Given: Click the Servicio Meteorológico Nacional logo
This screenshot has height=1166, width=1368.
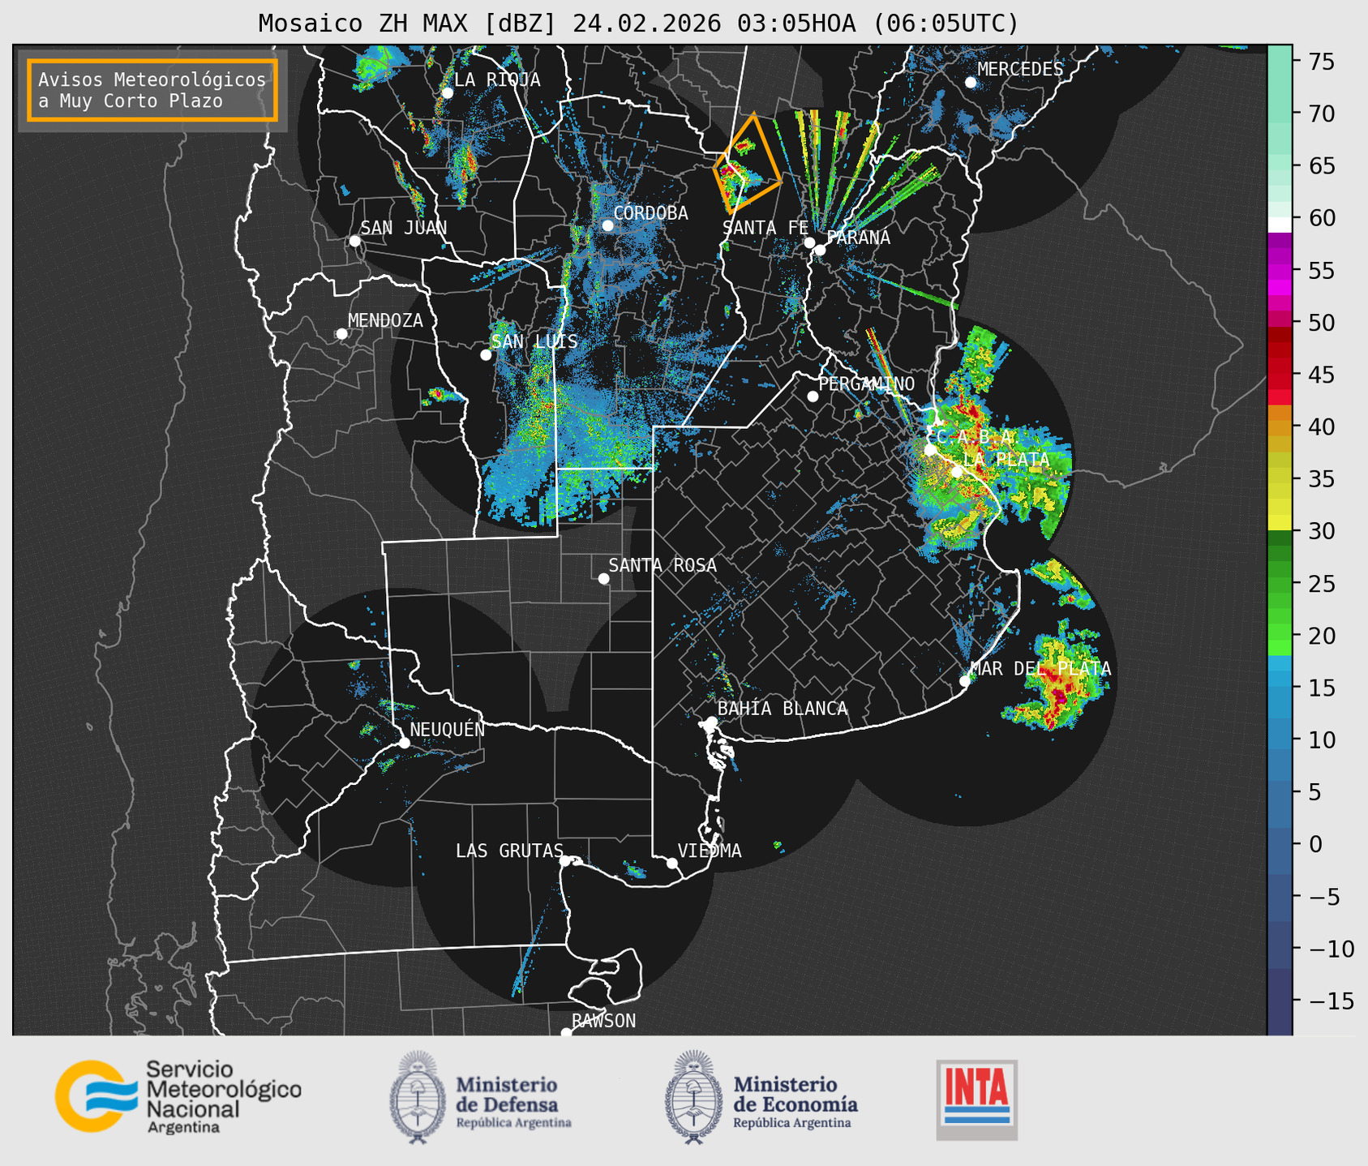Looking at the screenshot, I should pos(178,1096).
